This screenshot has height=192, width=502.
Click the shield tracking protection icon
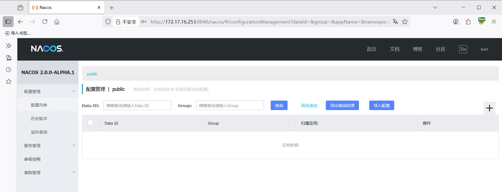click(108, 22)
